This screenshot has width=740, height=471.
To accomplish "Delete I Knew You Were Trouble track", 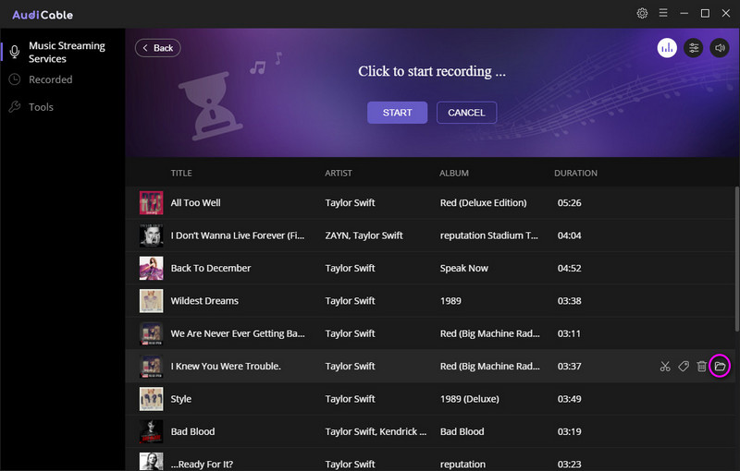I will 702,366.
